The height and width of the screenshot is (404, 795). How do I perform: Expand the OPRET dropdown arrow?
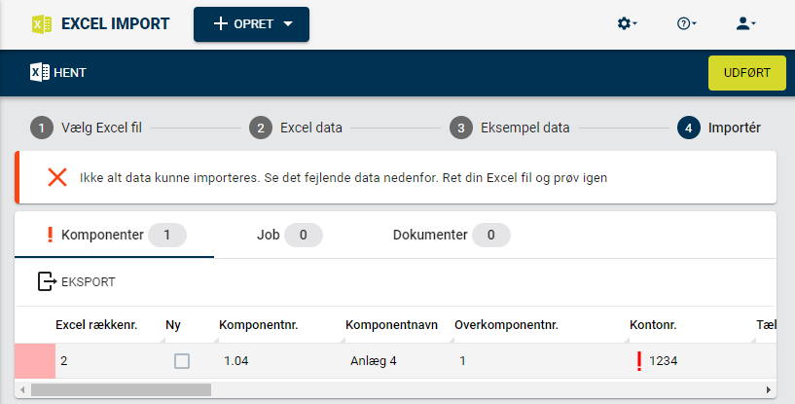pos(288,24)
